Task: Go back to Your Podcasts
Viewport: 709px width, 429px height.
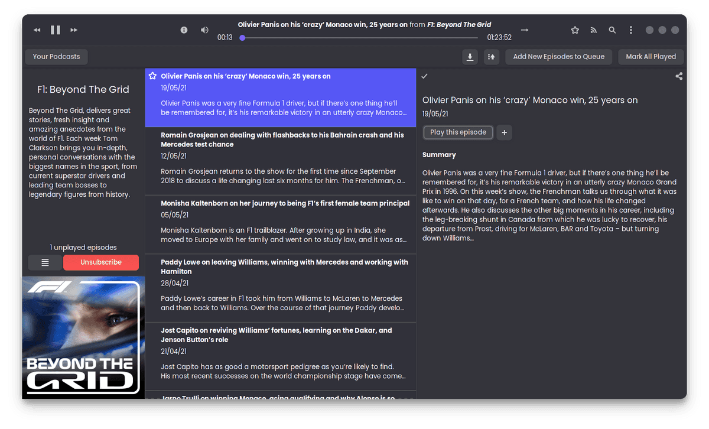Action: point(56,57)
